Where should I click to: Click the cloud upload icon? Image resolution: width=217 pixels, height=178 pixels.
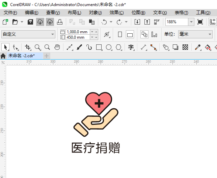[x=50, y=22]
